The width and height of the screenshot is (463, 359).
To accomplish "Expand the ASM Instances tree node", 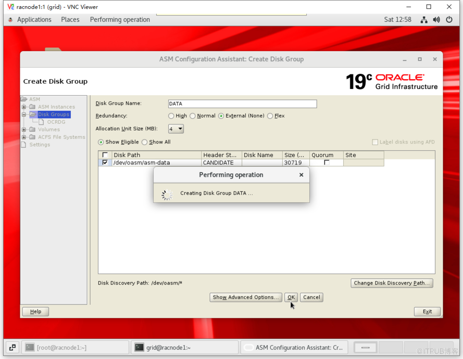I will 24,107.
